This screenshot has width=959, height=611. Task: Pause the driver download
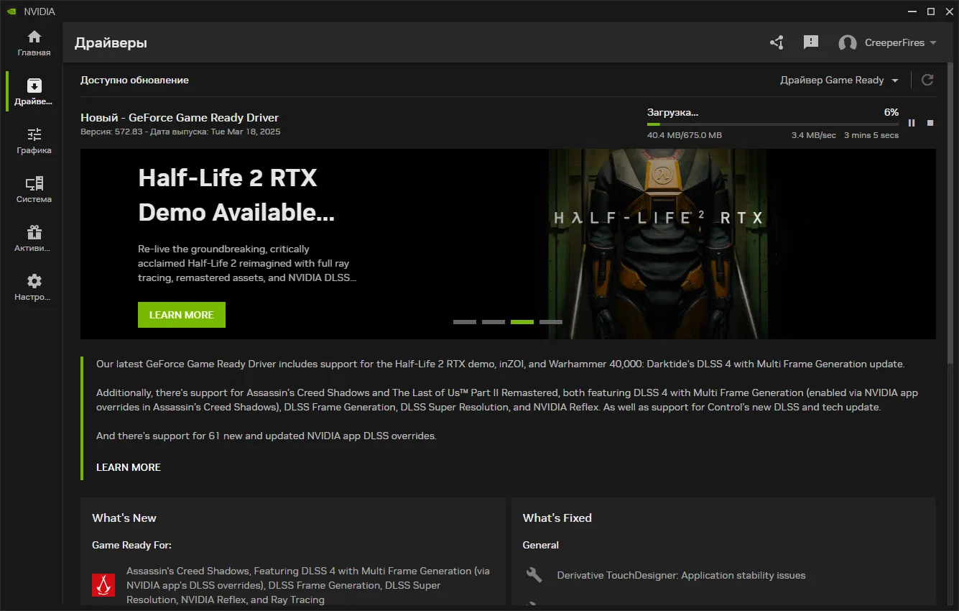click(x=912, y=123)
